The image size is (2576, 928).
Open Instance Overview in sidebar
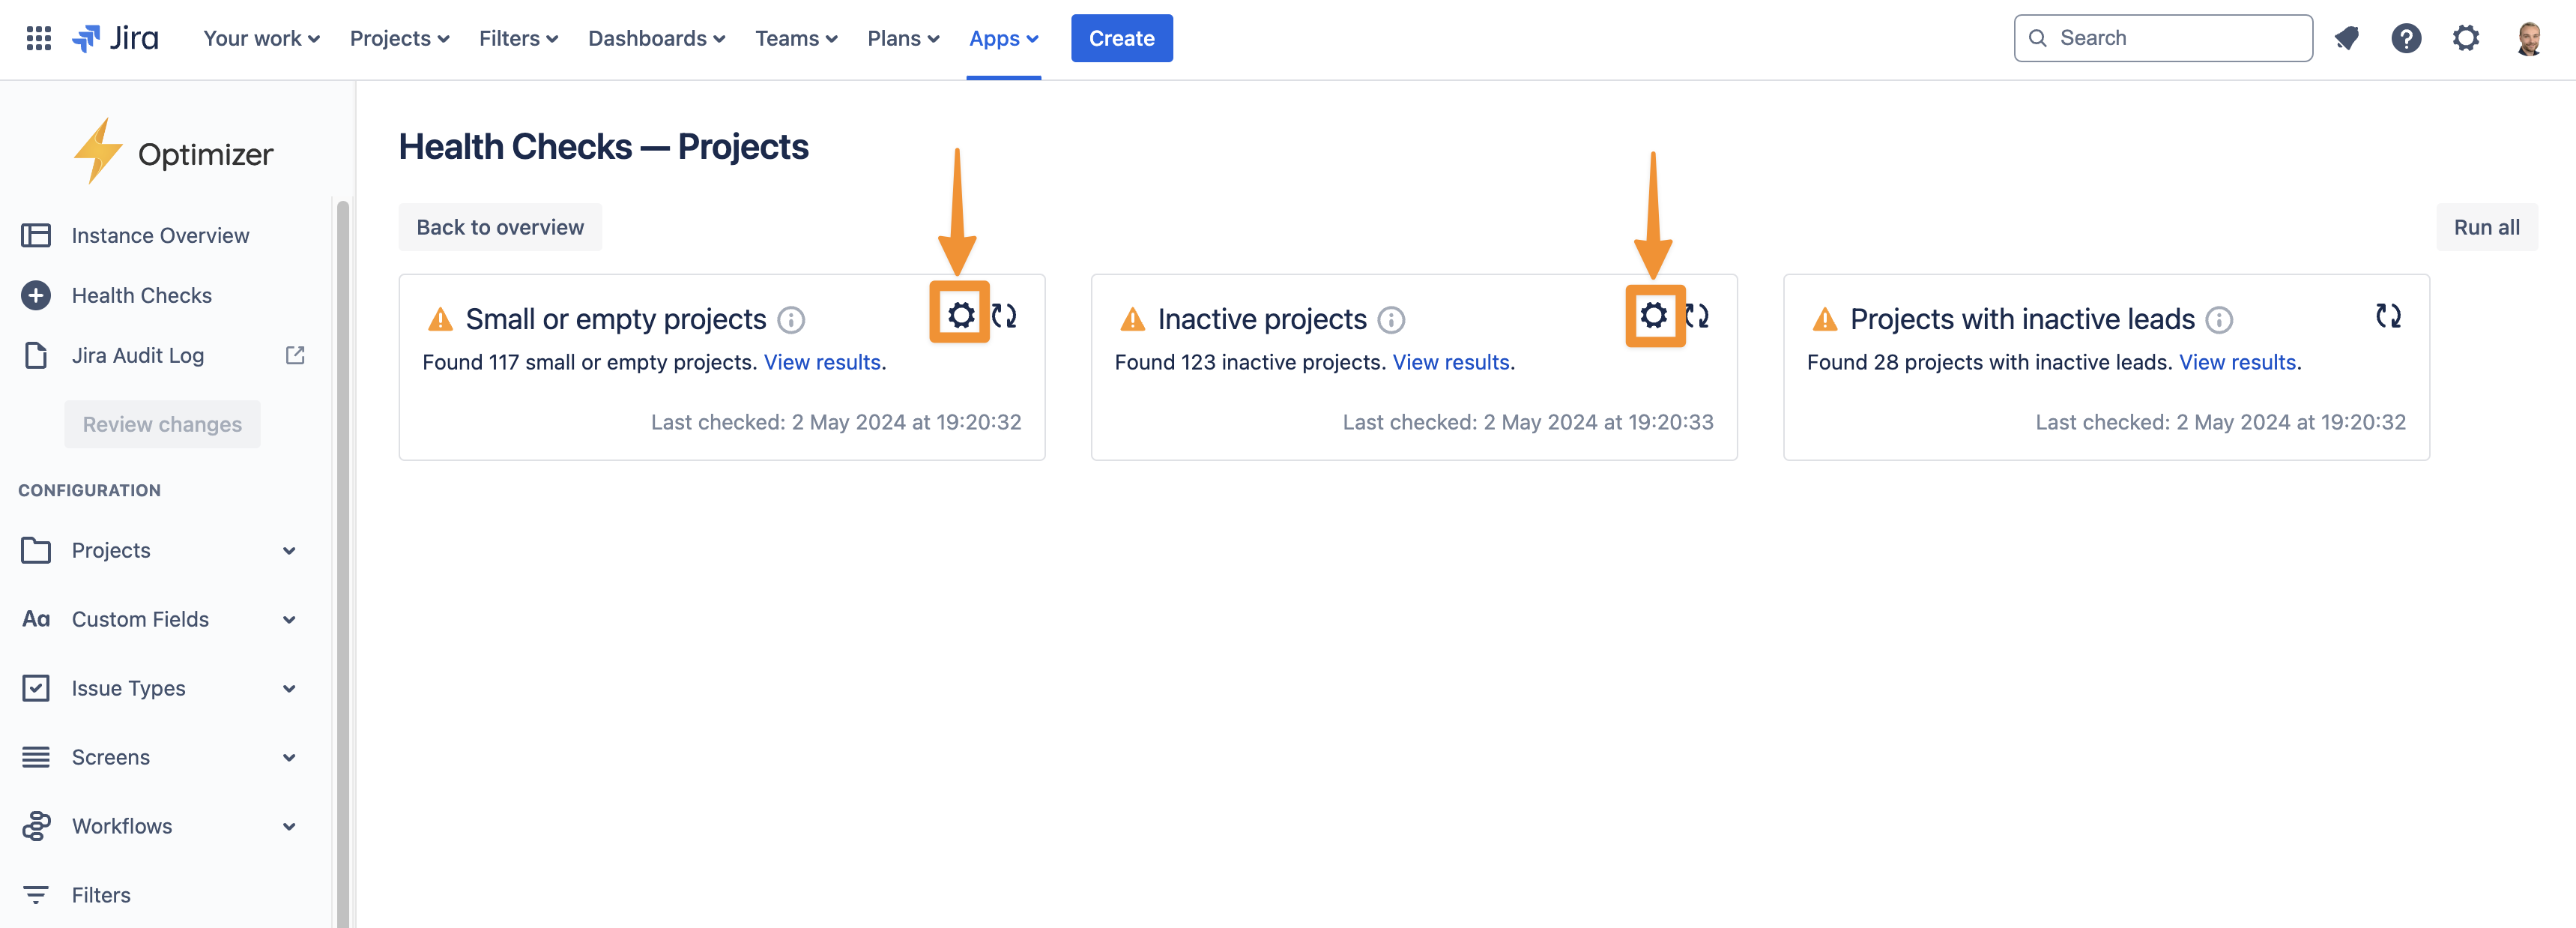coord(160,235)
